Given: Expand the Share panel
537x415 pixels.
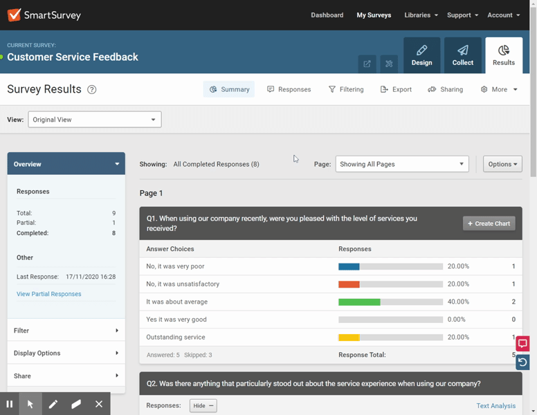Looking at the screenshot, I should pos(66,376).
